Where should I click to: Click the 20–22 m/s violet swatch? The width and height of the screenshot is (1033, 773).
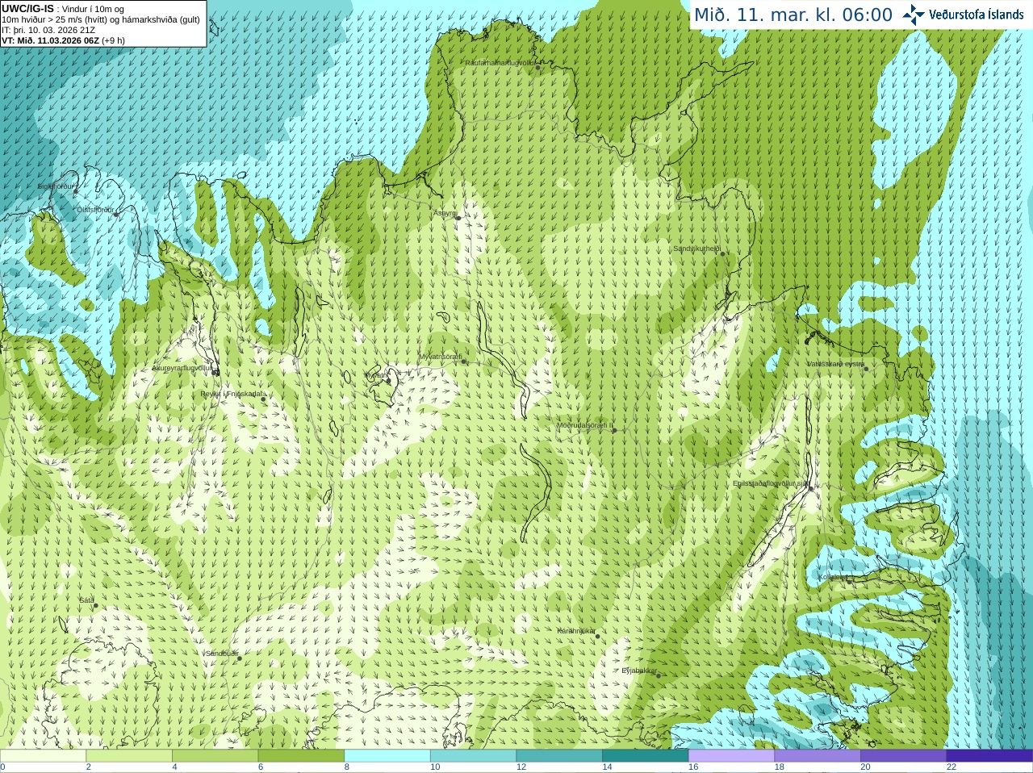904,756
